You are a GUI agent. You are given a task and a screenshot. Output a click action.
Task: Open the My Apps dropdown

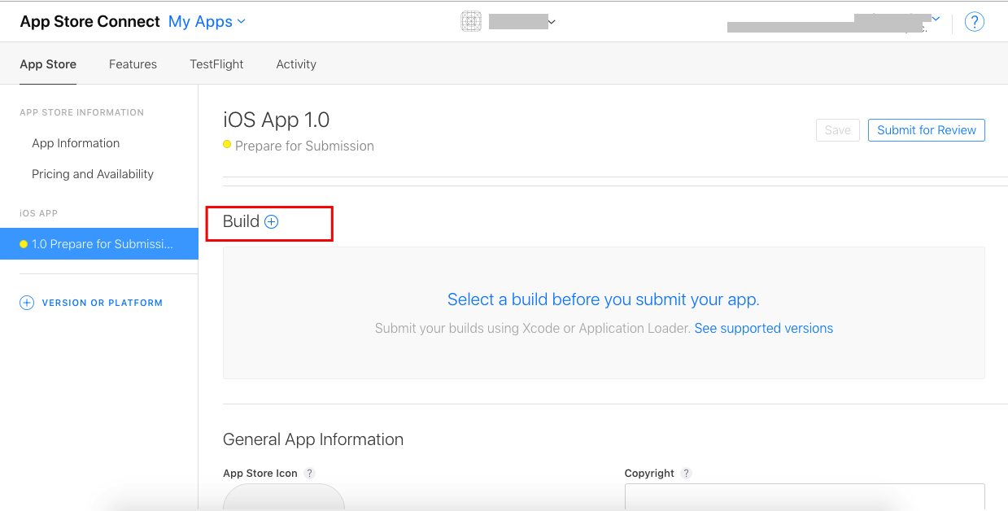207,22
